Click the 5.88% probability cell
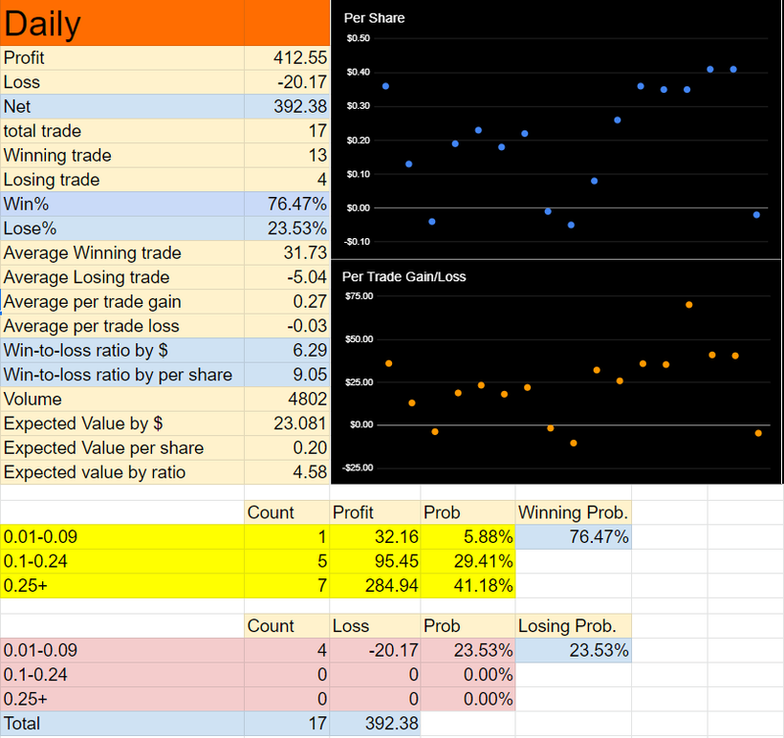Screen dimensions: 784x738 468,537
